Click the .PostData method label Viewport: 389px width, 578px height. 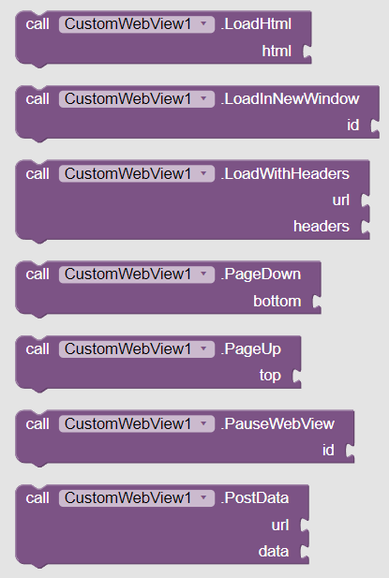click(255, 498)
